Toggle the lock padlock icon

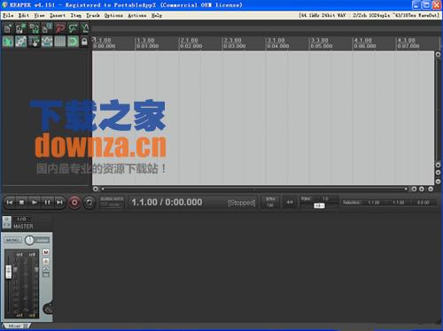coord(84,42)
